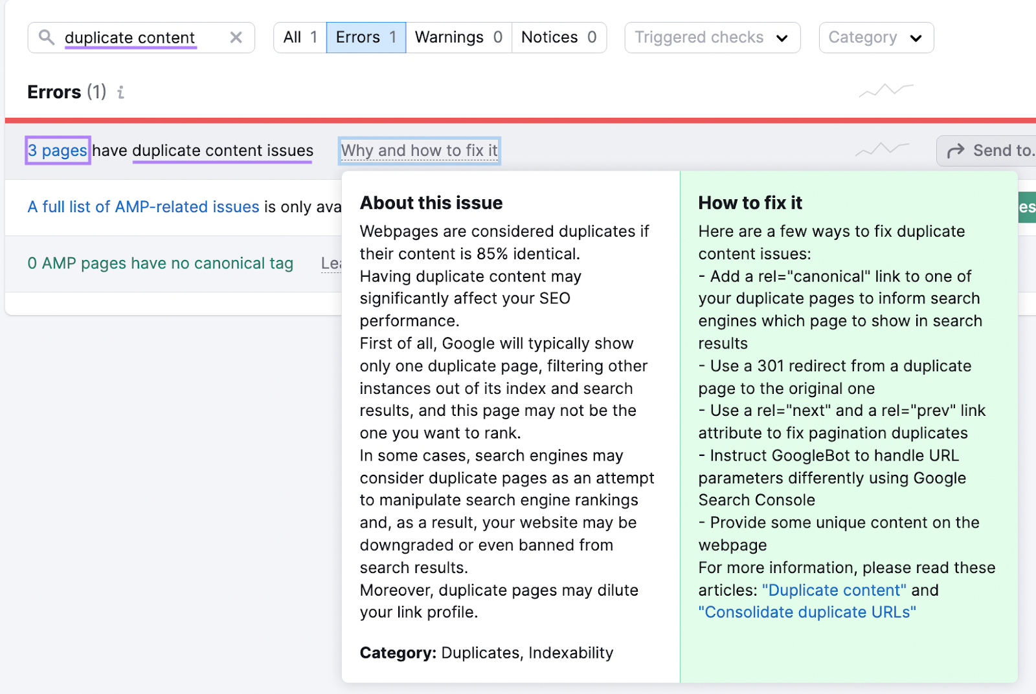The width and height of the screenshot is (1036, 694).
Task: Click the search magnifier icon
Action: click(45, 37)
